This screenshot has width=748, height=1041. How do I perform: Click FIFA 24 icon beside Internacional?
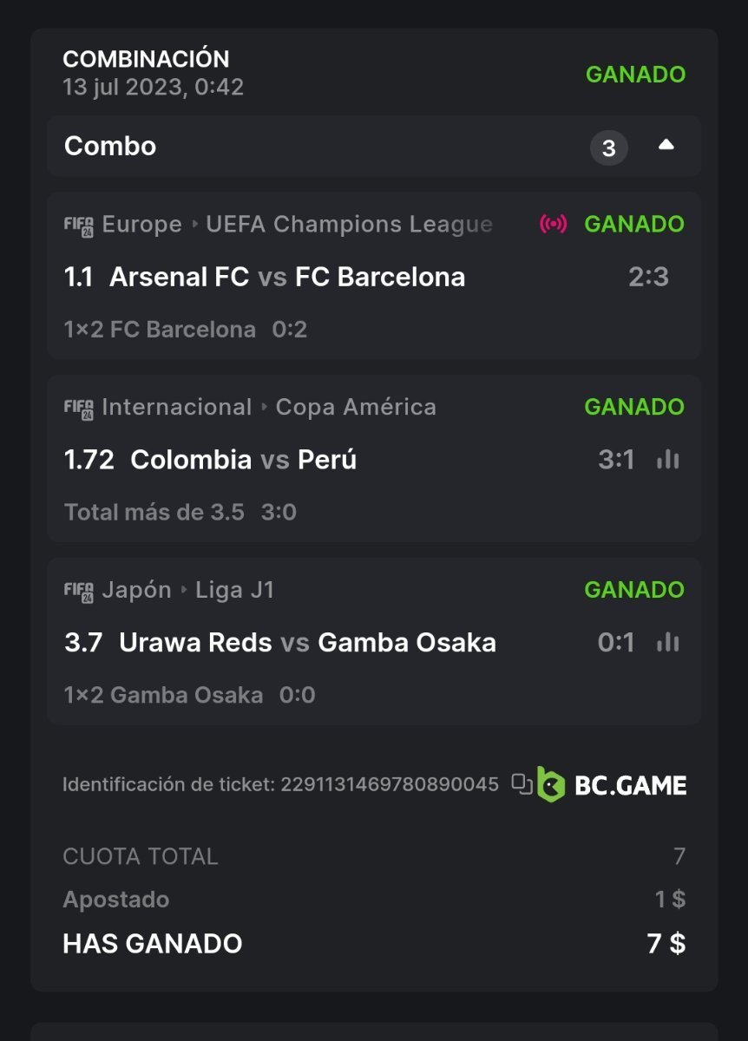[x=78, y=409]
